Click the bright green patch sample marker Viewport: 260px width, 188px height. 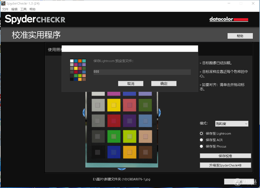[114, 136]
